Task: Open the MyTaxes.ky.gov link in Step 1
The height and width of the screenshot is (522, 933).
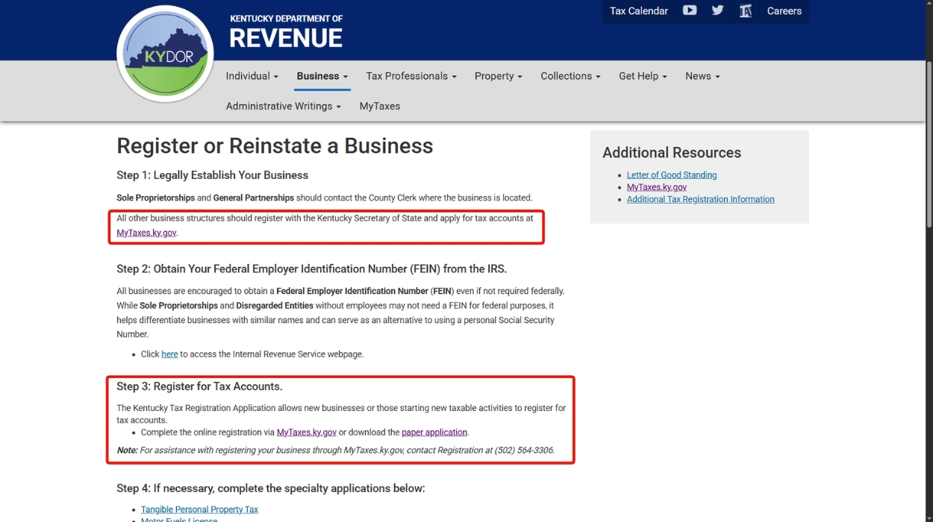Action: click(x=146, y=232)
